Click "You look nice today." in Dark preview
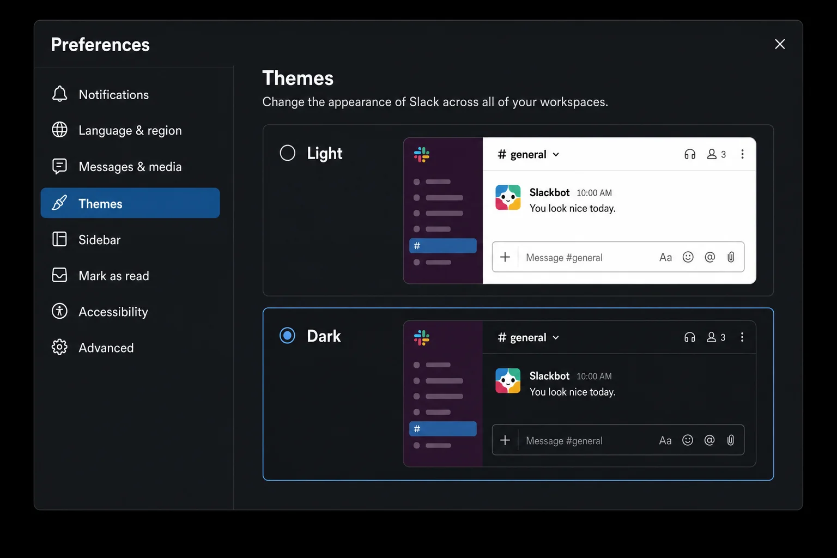837x558 pixels. [x=573, y=392]
